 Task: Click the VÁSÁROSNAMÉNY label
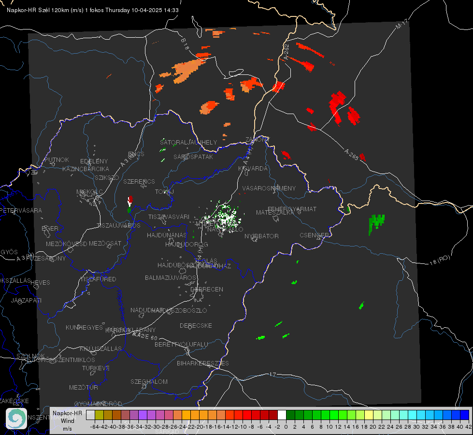coord(269,188)
